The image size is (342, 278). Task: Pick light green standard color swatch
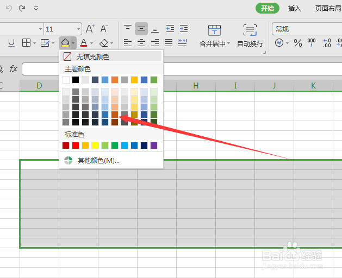click(105, 146)
